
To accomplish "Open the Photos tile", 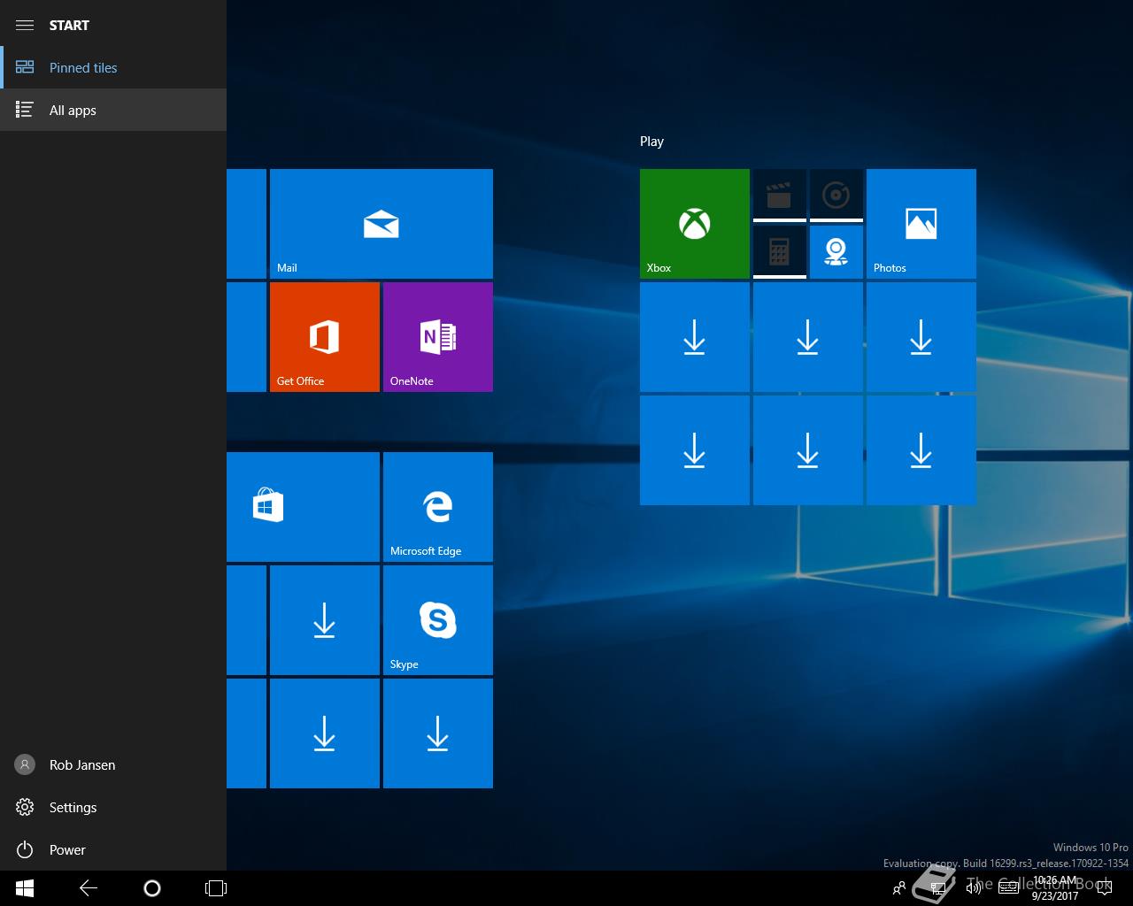I will (x=921, y=224).
